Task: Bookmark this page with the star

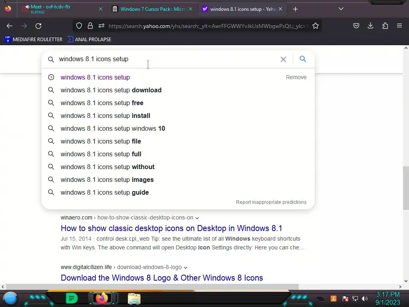Action: [316, 26]
